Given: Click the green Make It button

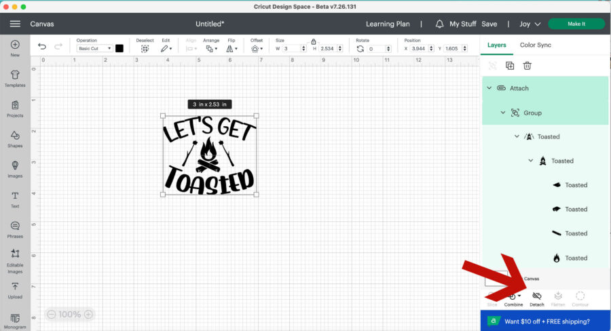Looking at the screenshot, I should (x=576, y=24).
